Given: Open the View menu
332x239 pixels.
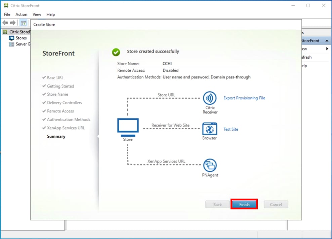Looking at the screenshot, I should (x=37, y=14).
